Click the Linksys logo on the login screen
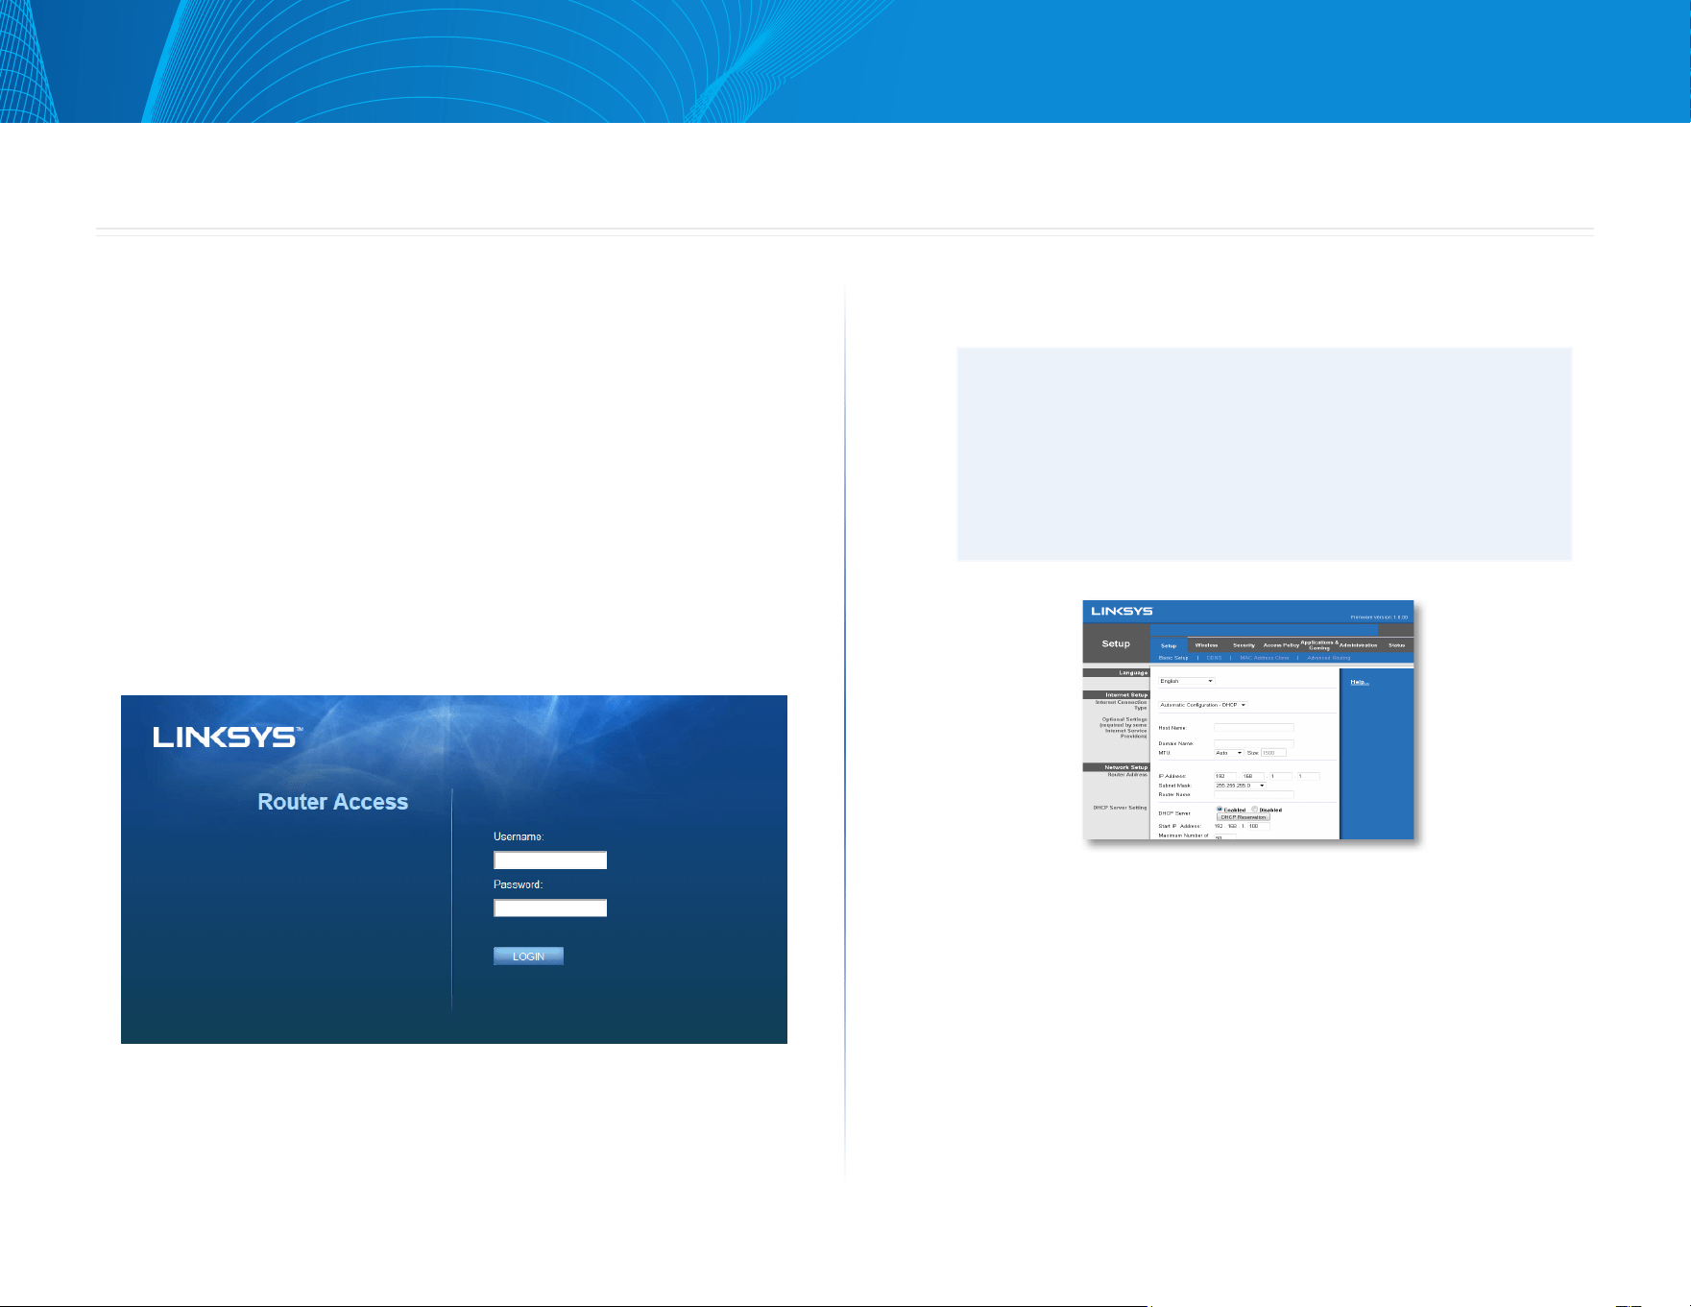This screenshot has width=1691, height=1307. click(228, 738)
